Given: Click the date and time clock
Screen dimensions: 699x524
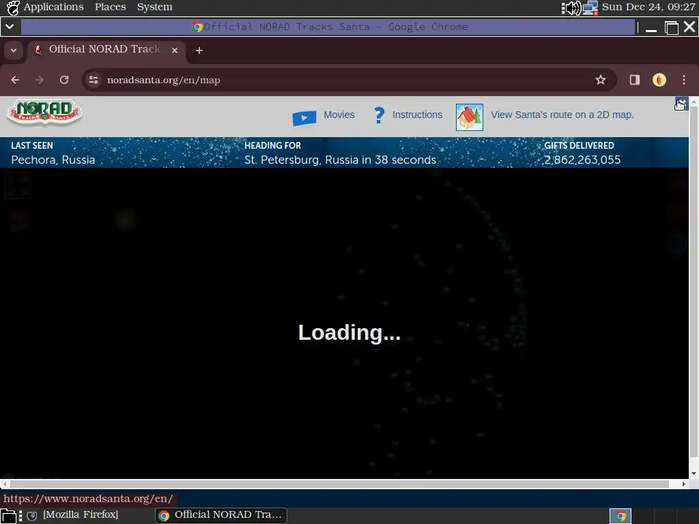Looking at the screenshot, I should (648, 7).
